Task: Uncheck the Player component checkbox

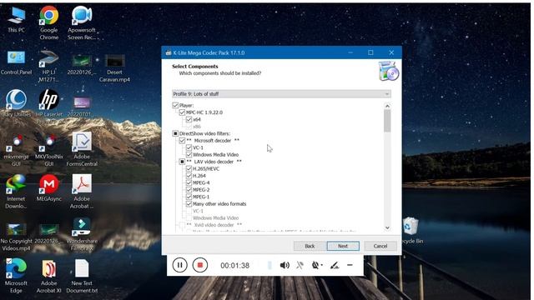Action: [x=175, y=106]
